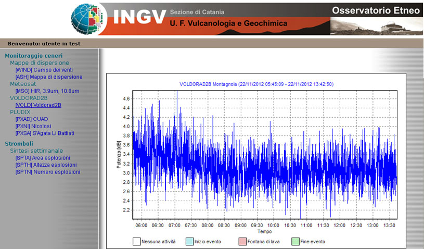Click the 2.2 value on the y-axis
Screen dimensions: 424x249
point(126,210)
